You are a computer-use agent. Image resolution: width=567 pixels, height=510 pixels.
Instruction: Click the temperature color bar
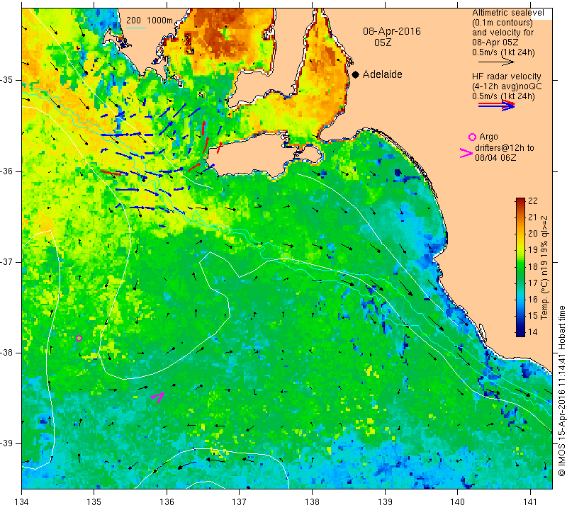(x=520, y=267)
